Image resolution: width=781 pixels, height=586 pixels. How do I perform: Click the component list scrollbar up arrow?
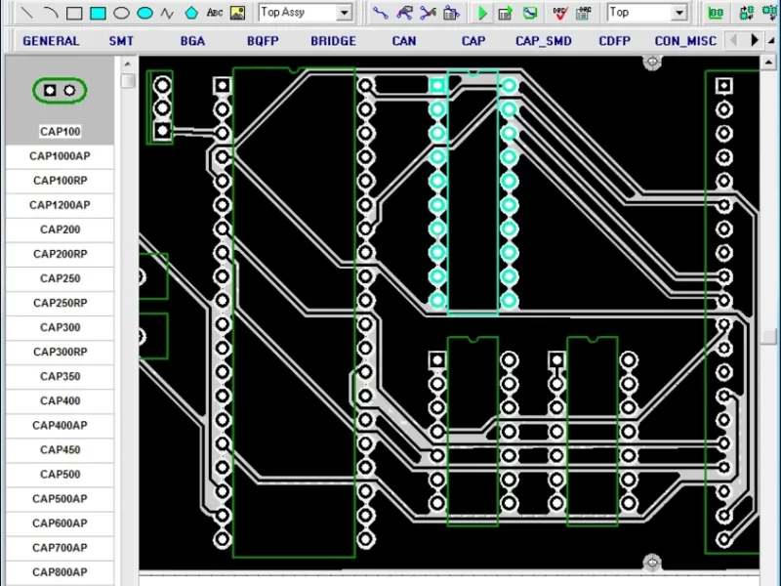coord(128,63)
